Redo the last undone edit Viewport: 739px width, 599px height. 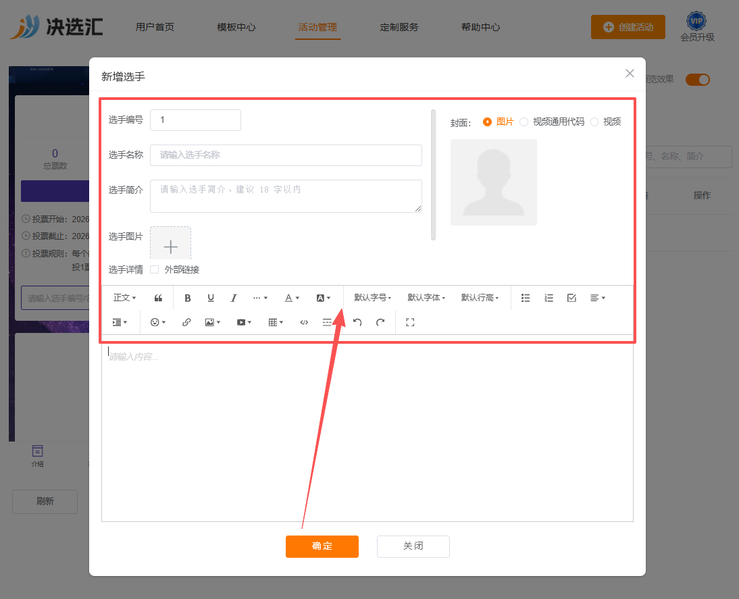pyautogui.click(x=380, y=322)
